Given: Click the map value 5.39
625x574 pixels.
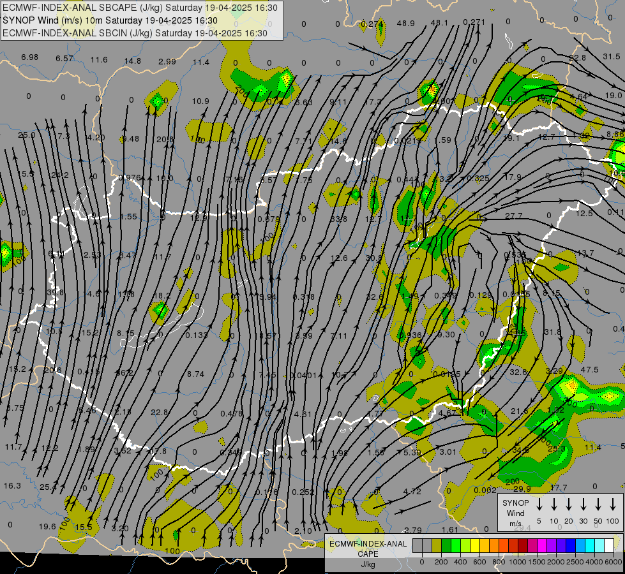Looking at the screenshot, I should (x=412, y=453).
